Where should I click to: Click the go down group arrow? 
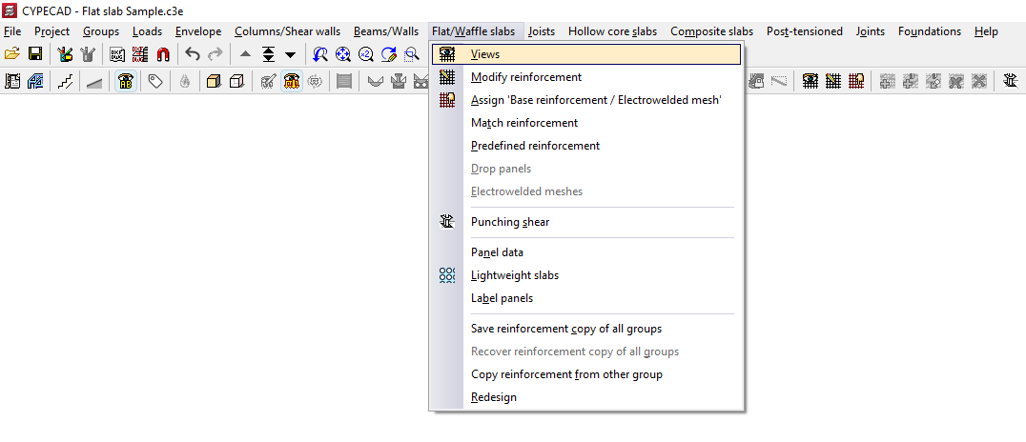pos(291,54)
